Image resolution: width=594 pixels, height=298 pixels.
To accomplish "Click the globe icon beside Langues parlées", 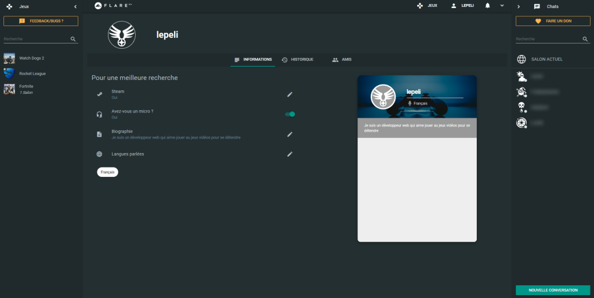I will coord(99,154).
